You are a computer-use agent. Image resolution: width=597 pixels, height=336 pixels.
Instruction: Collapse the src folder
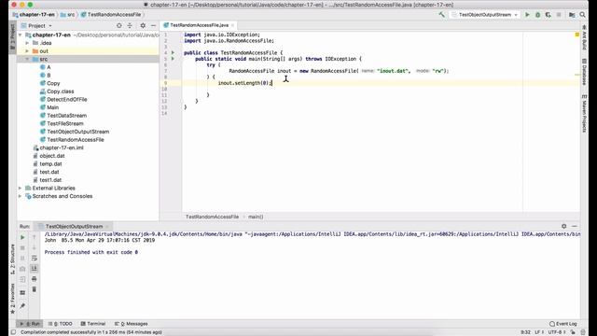point(27,59)
